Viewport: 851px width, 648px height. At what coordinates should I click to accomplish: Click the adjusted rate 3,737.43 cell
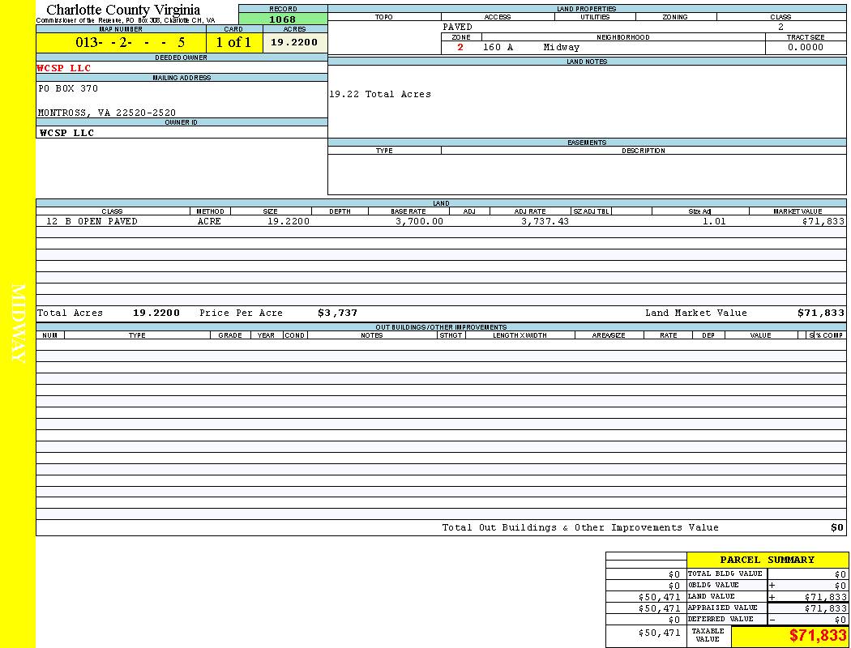tap(545, 221)
